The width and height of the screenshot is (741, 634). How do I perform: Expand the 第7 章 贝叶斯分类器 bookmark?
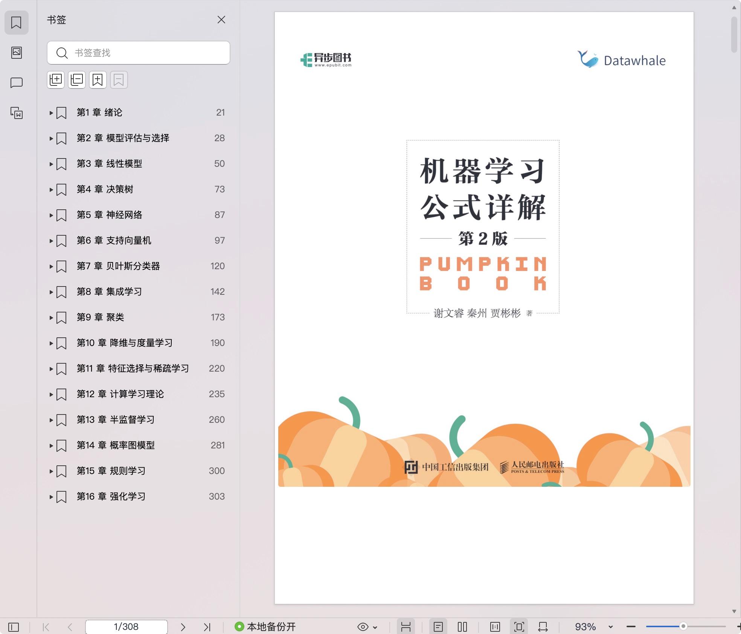pos(51,266)
